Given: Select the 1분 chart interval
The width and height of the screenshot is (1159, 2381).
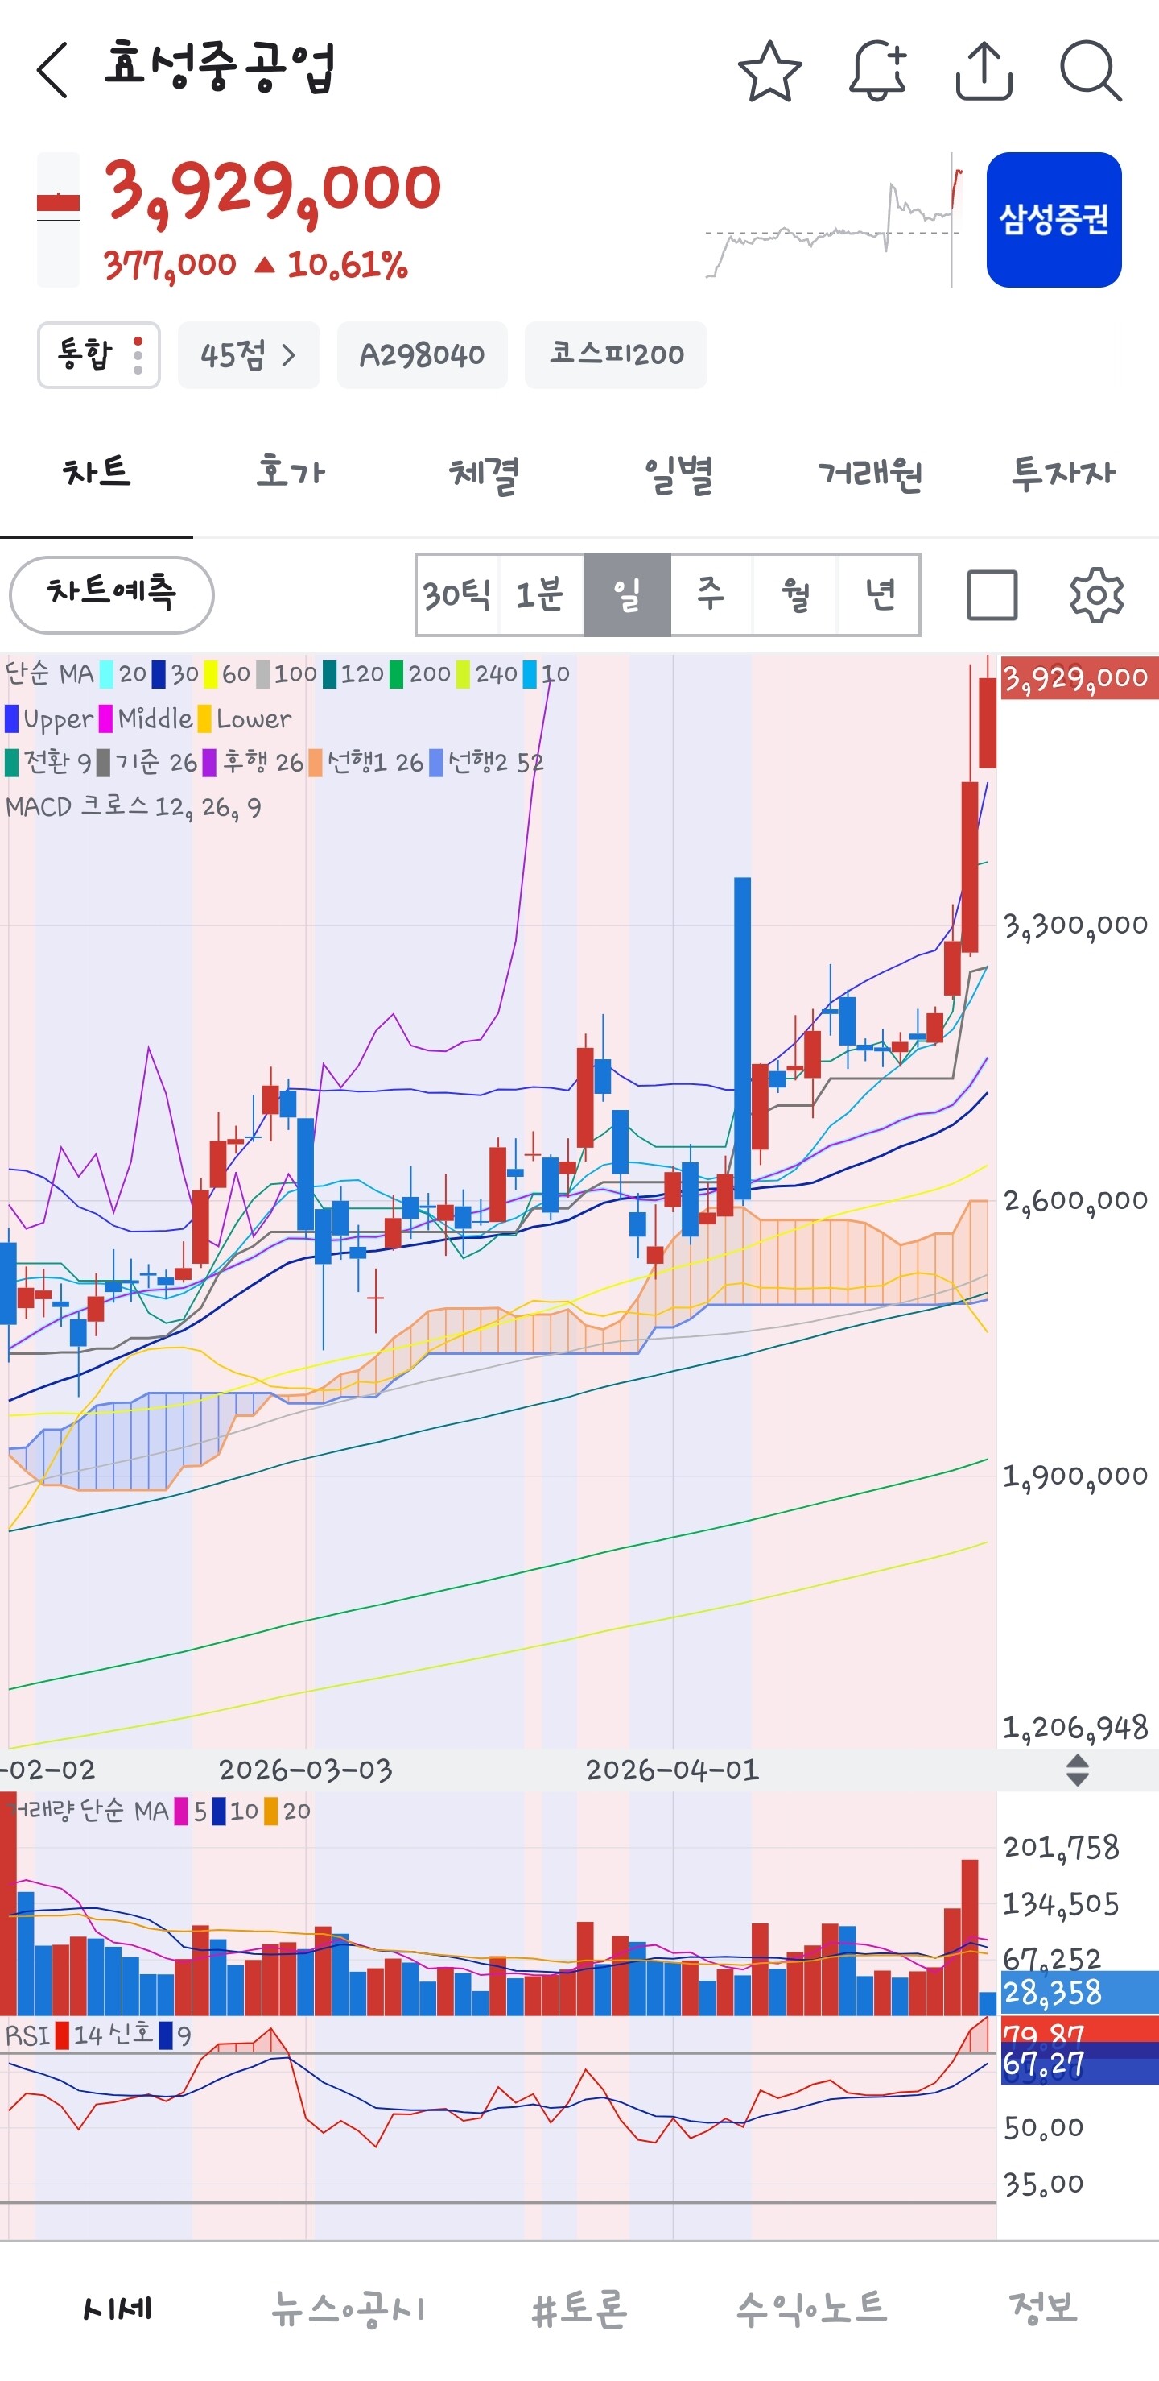Looking at the screenshot, I should [x=540, y=595].
